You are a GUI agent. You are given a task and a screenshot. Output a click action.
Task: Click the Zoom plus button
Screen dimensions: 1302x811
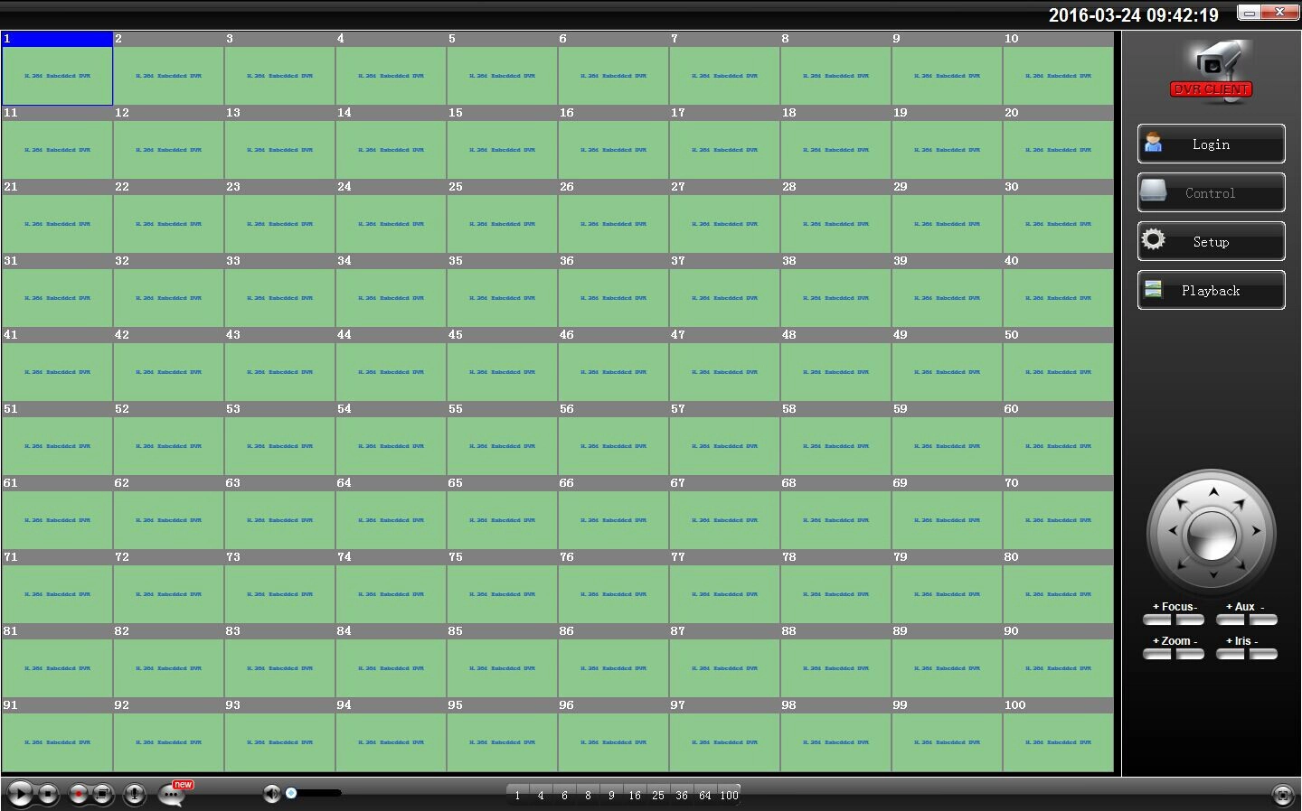(x=1157, y=654)
